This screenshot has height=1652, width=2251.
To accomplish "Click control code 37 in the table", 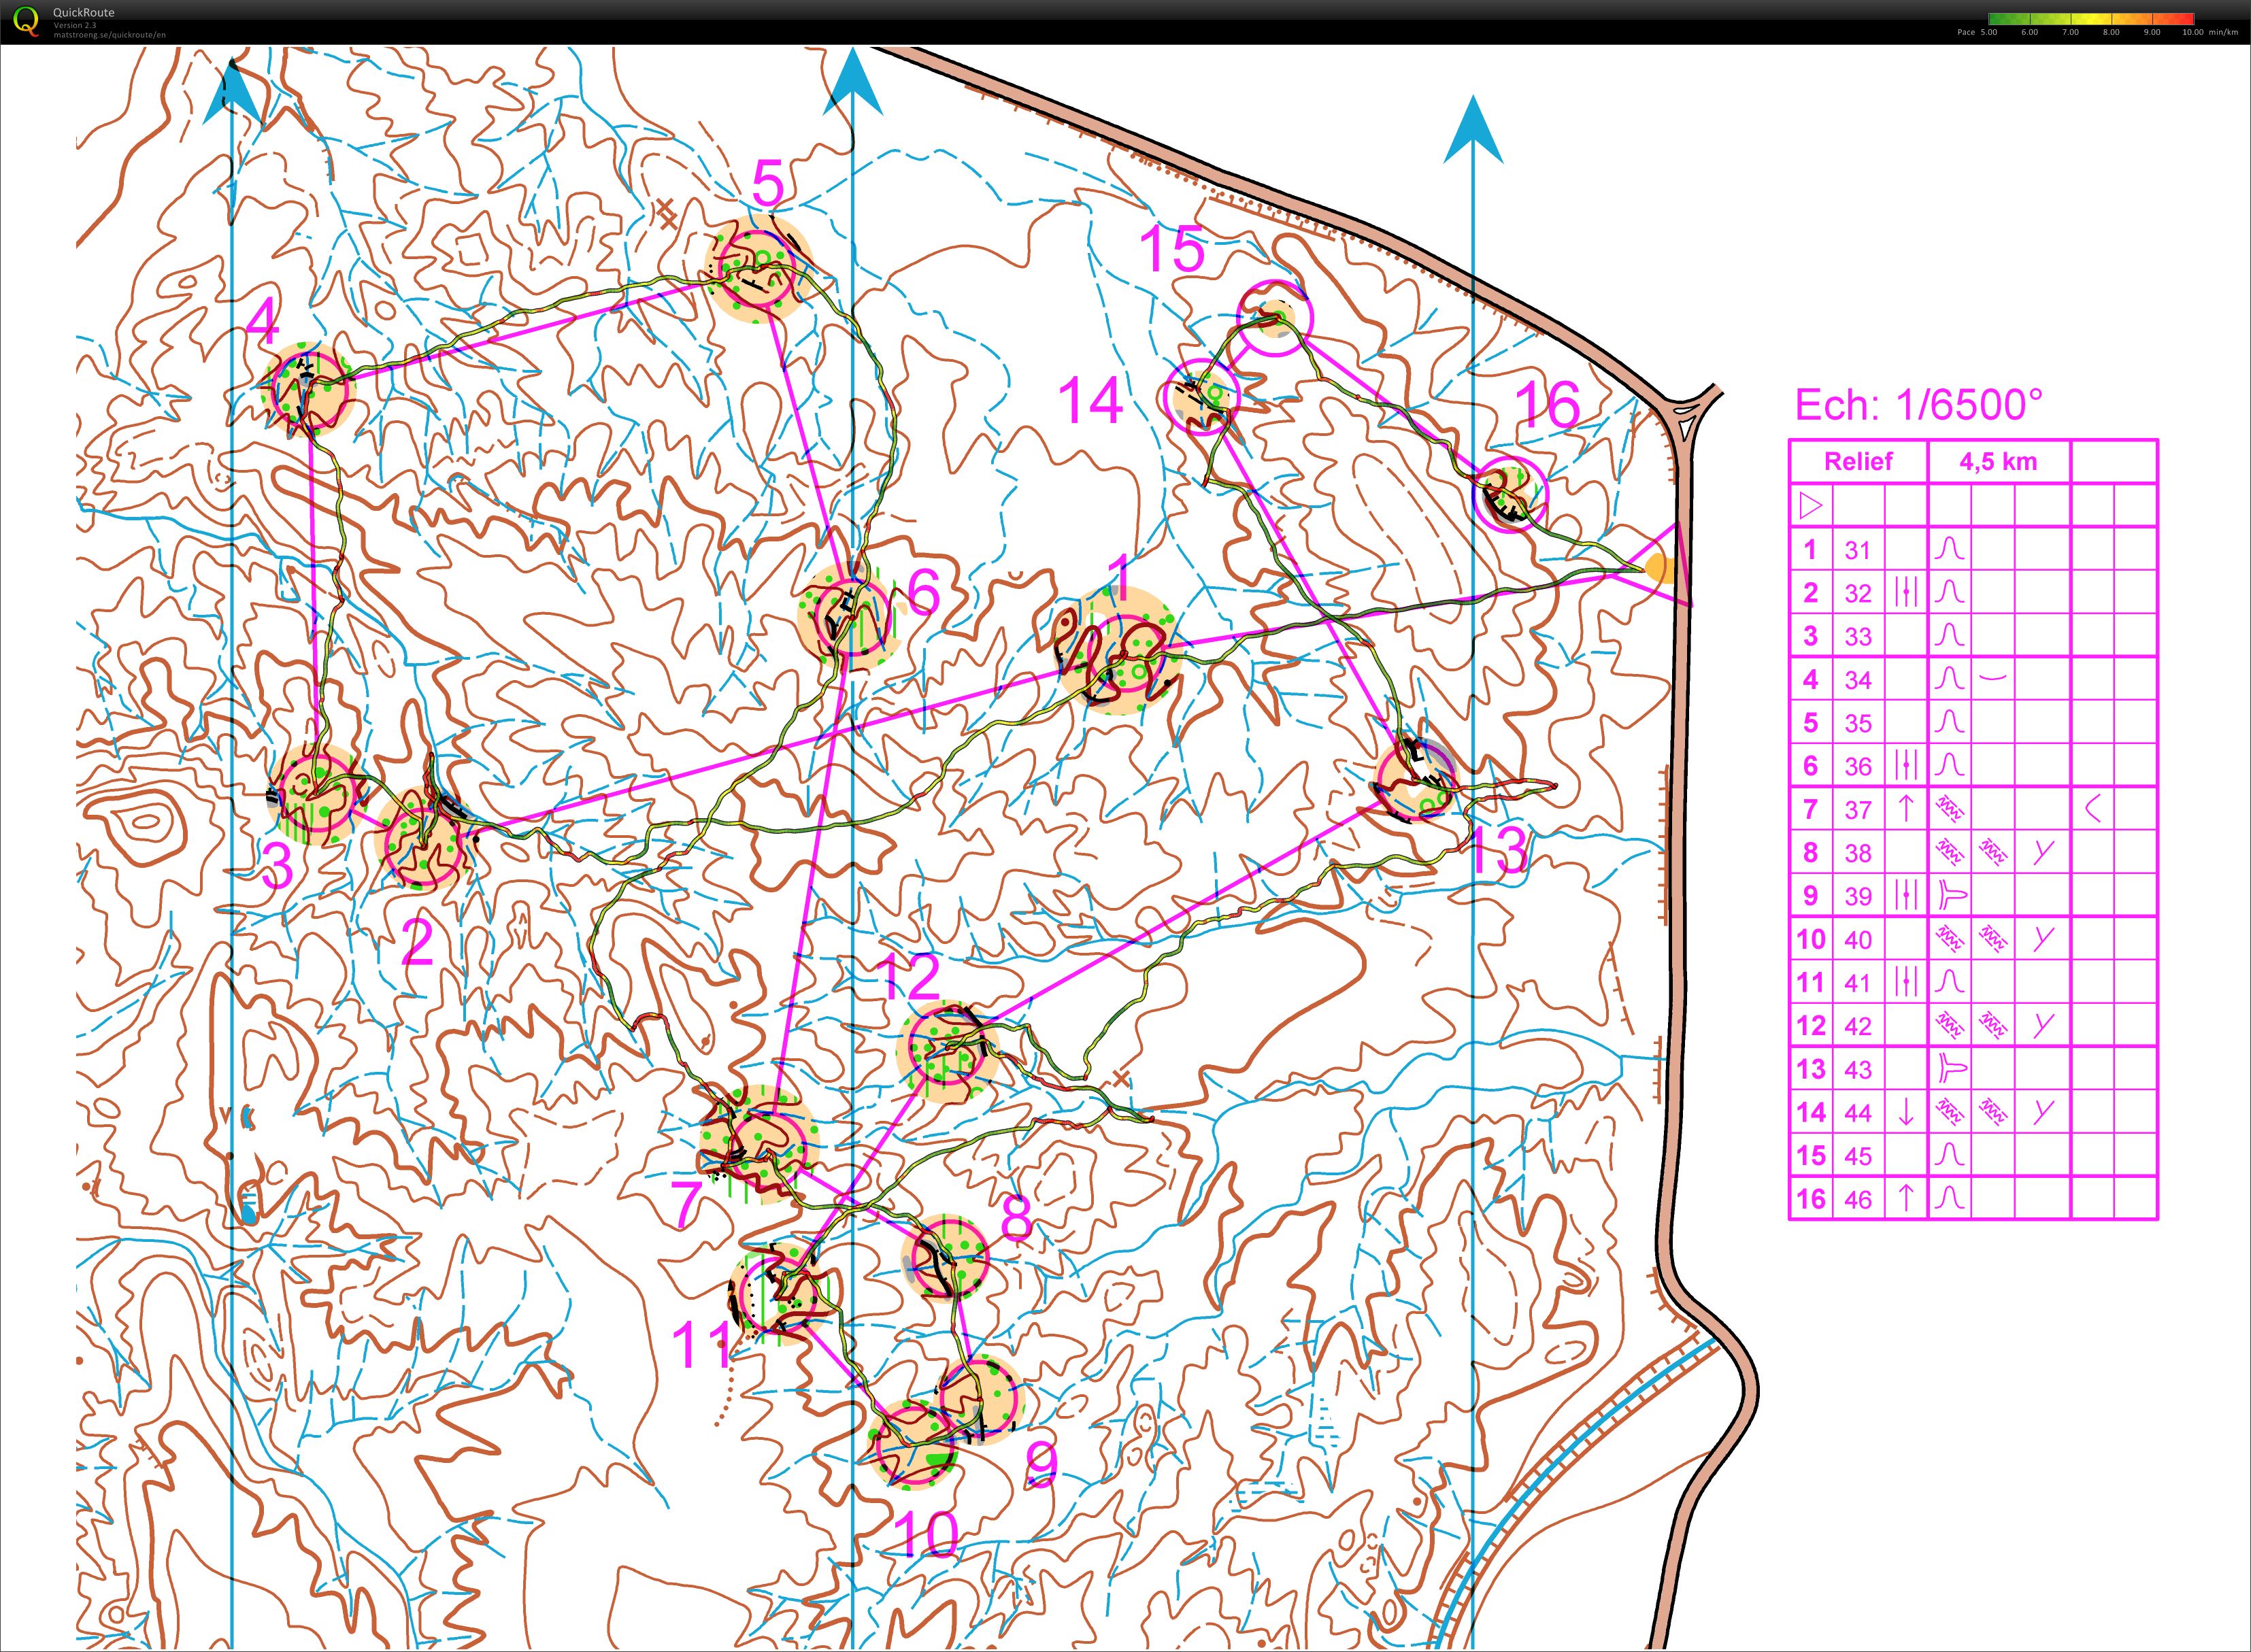I will pos(1858,810).
